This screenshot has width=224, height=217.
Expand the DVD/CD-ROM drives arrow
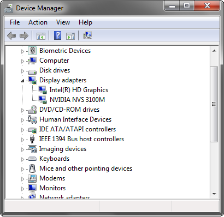coord(22,110)
